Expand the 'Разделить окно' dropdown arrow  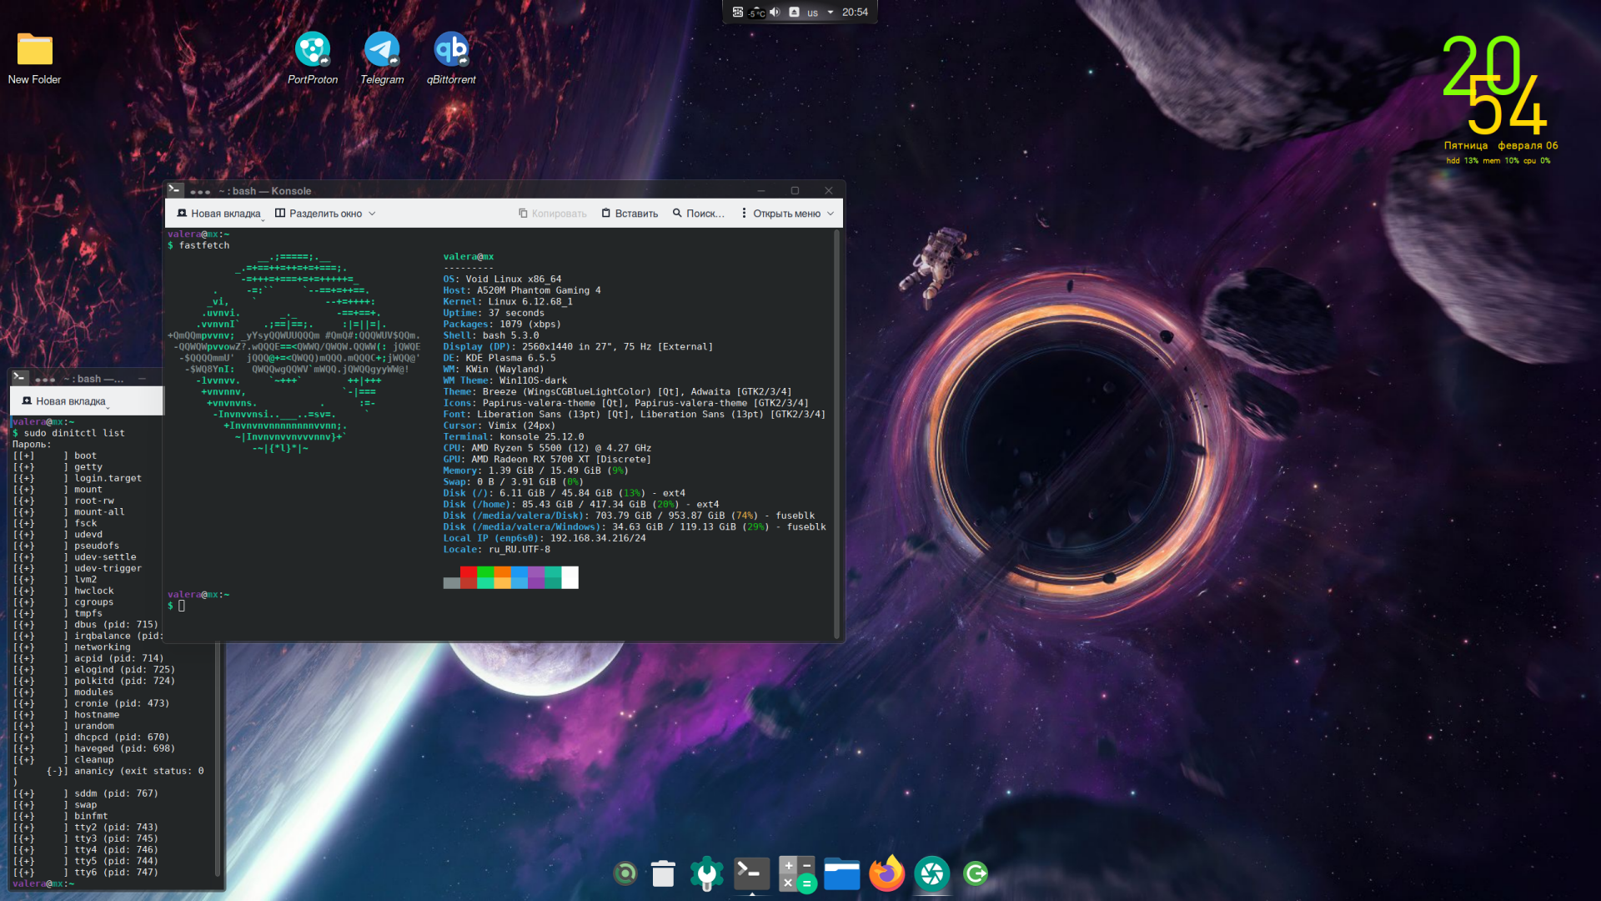point(373,214)
